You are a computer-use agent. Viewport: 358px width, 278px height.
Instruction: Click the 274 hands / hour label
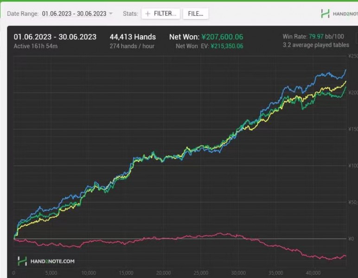click(132, 46)
